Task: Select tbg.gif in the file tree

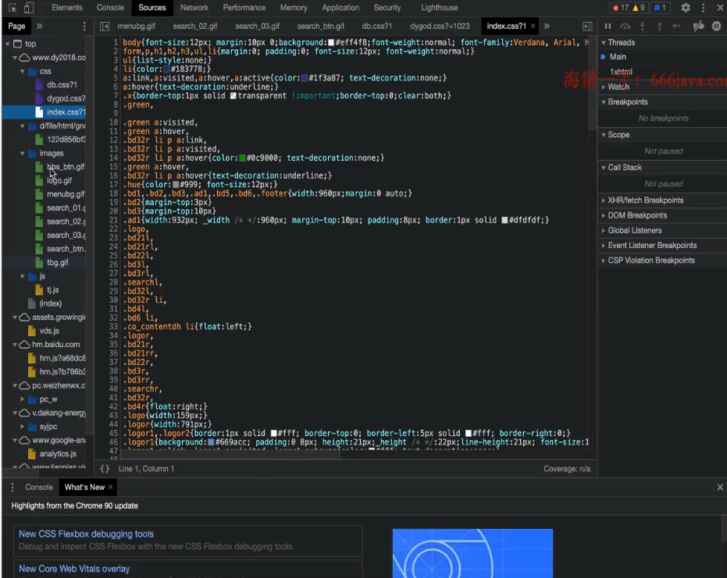Action: click(58, 263)
